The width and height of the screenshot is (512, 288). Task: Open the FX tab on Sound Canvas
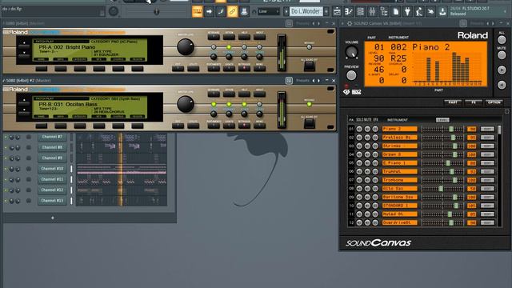pos(474,102)
